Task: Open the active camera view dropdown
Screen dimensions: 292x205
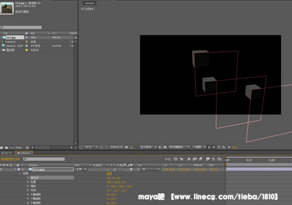Action: (179, 147)
